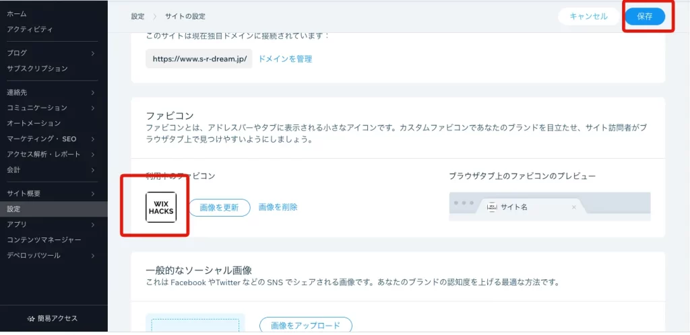Go to 設定 breadcrumb
Screen dimensions: 690x335
pyautogui.click(x=137, y=17)
